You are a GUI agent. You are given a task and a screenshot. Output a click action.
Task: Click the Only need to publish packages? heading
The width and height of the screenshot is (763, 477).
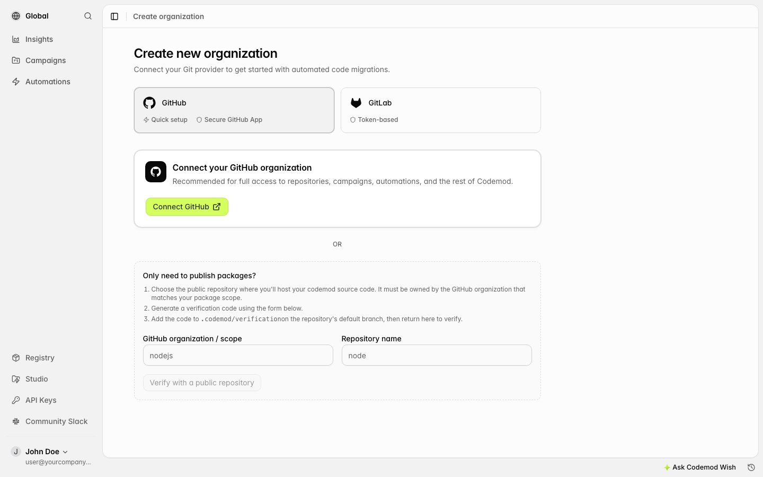(x=199, y=276)
